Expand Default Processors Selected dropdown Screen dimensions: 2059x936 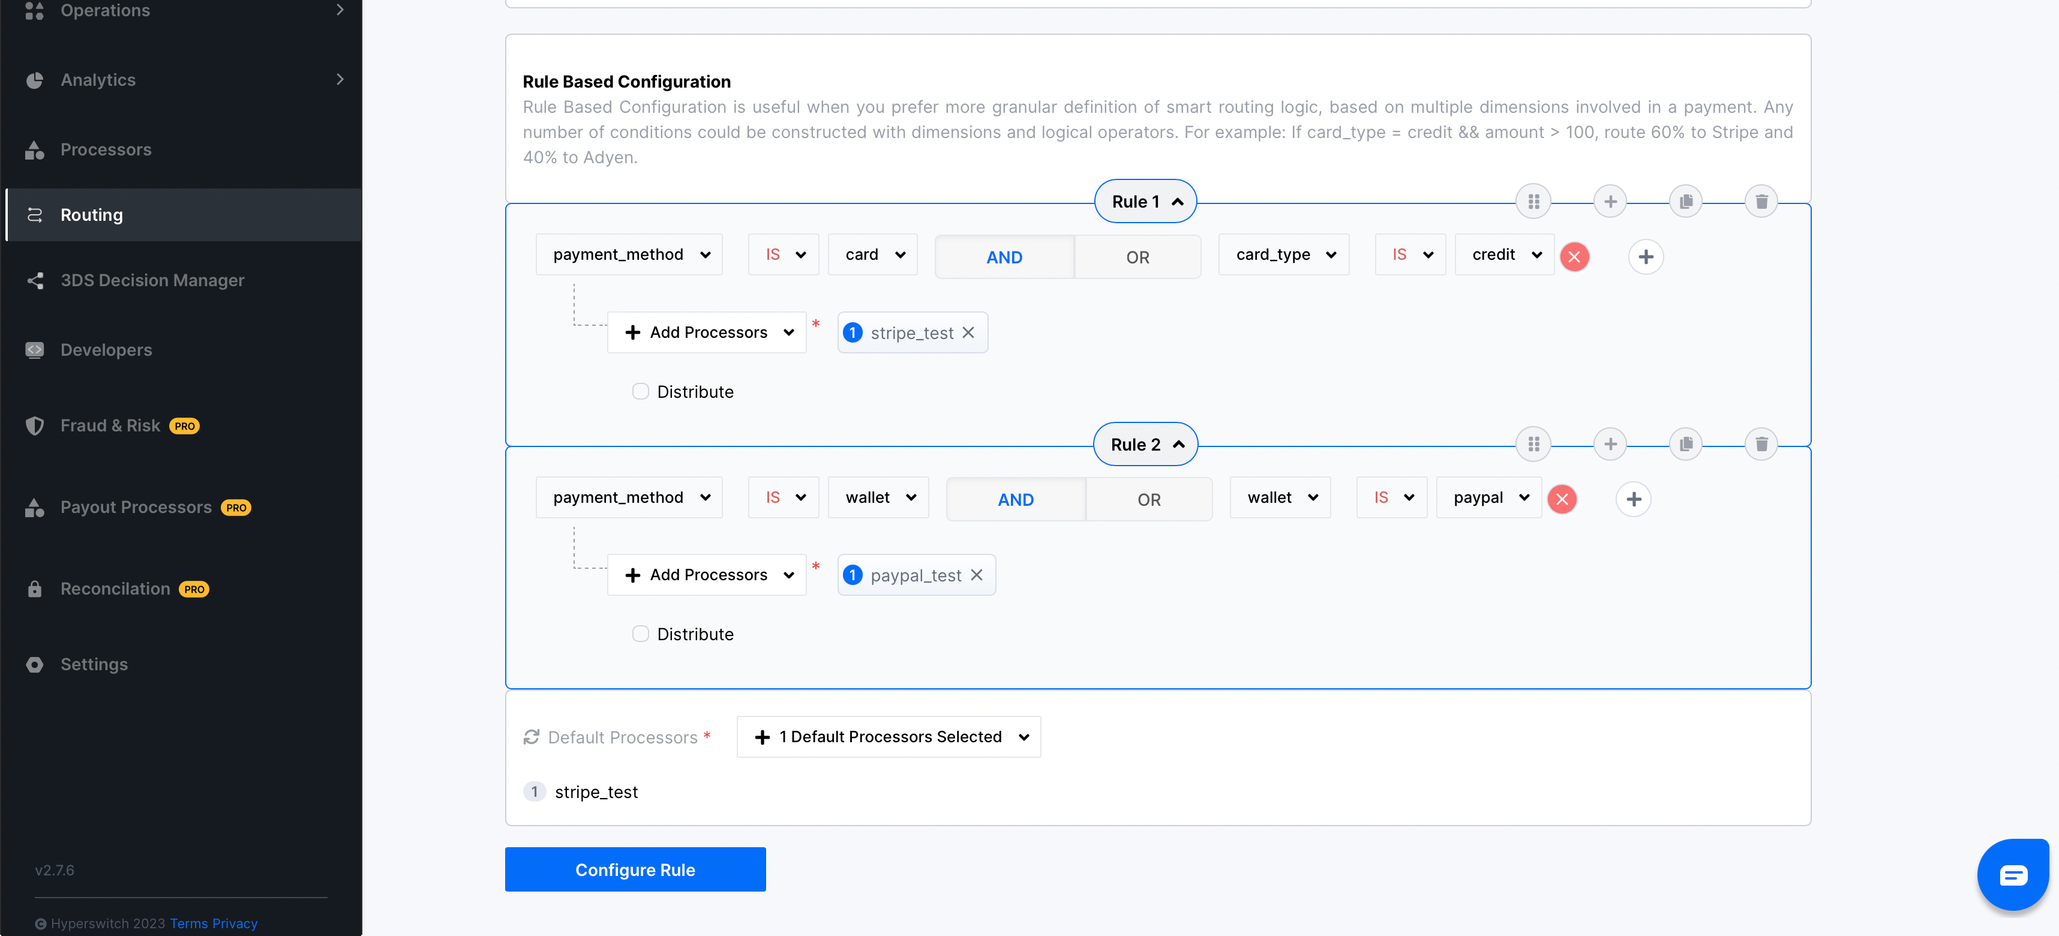(888, 736)
